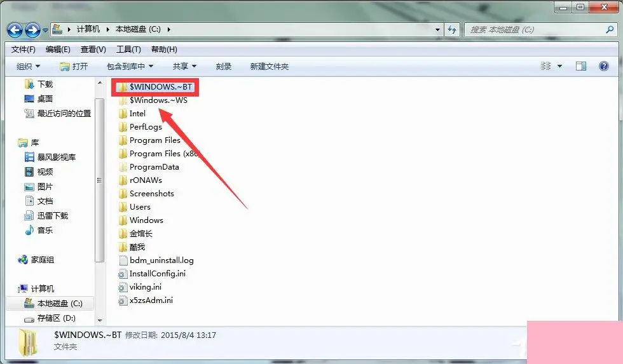Open the 文档 library
The height and width of the screenshot is (364, 623).
39,201
